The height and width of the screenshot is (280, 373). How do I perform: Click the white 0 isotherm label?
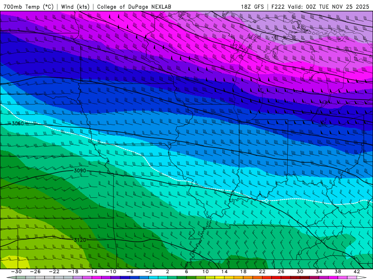(x=266, y=201)
